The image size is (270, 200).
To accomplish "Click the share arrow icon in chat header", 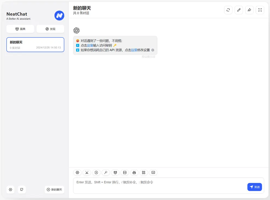I will click(249, 10).
